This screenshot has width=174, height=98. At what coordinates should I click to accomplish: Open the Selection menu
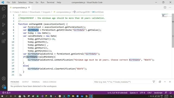coord(22,2)
